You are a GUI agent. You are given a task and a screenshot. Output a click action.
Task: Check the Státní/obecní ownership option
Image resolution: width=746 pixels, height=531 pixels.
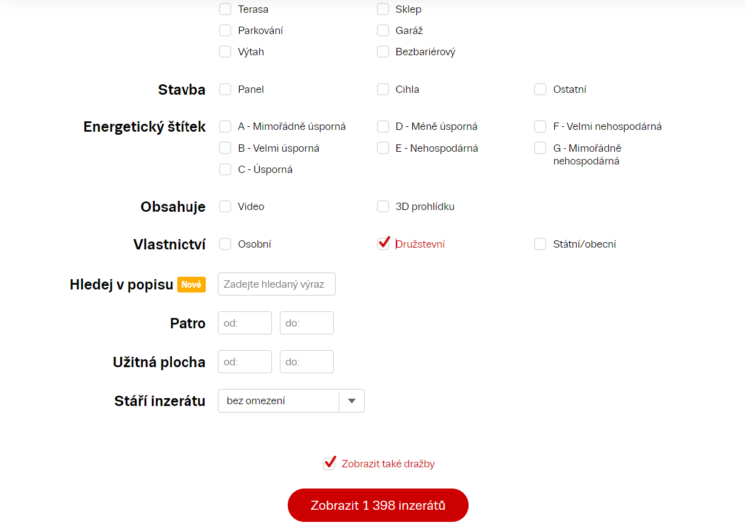pyautogui.click(x=540, y=244)
